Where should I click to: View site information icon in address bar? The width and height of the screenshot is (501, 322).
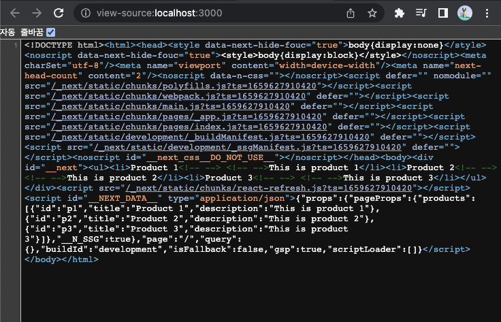85,13
